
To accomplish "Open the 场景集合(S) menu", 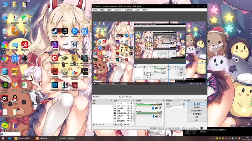I will pyautogui.click(x=129, y=10).
